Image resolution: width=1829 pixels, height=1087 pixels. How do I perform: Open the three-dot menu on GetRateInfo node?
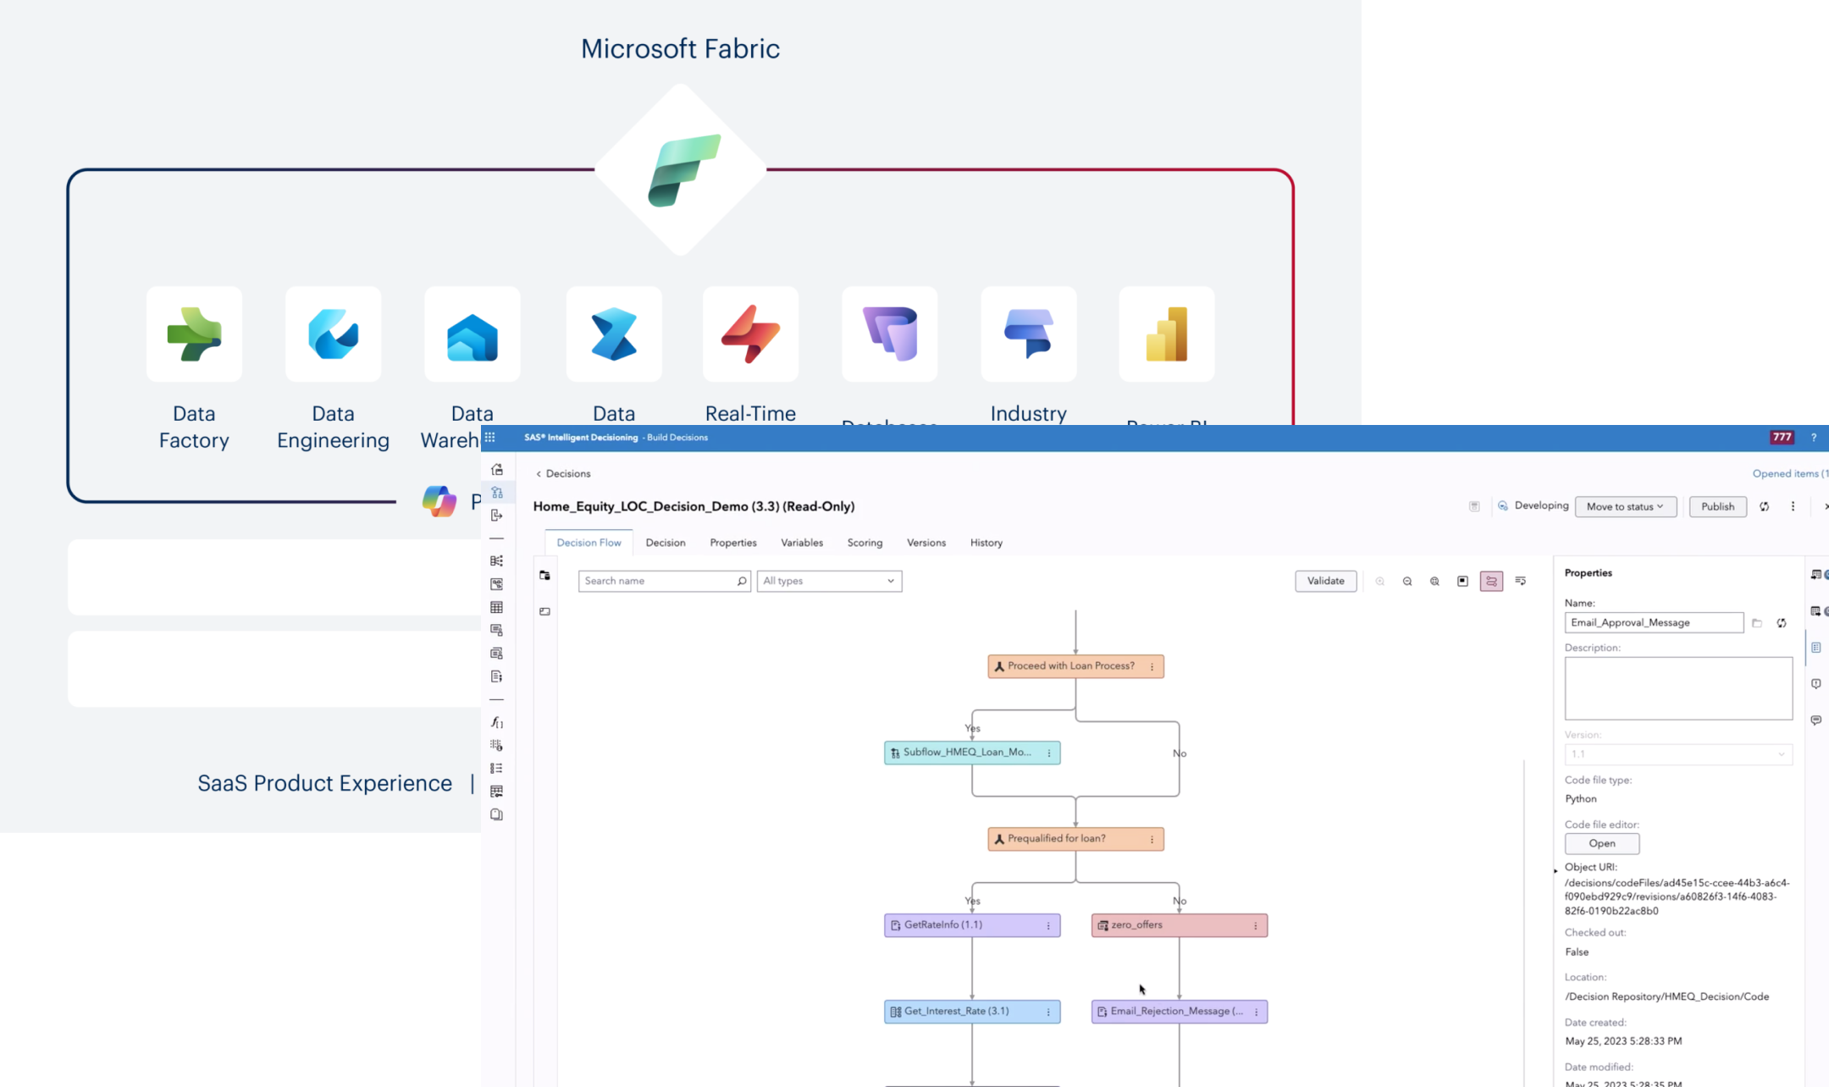(1048, 926)
